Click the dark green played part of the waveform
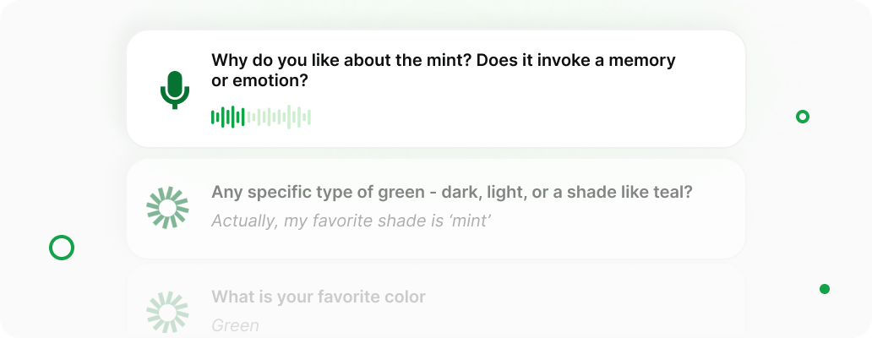872x338 pixels. (x=228, y=117)
